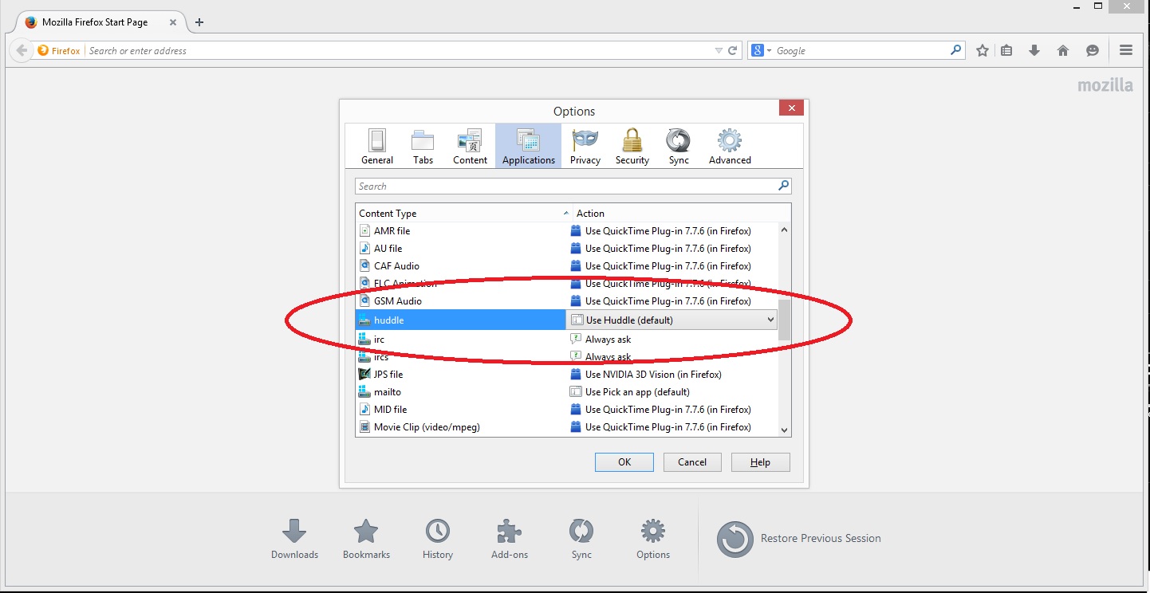Select the Mozilla Firefox Start Page tab
Viewport: 1150px width, 593px height.
[100, 22]
